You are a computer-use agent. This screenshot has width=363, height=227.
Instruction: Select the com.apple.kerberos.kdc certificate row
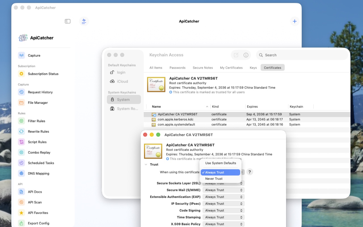click(247, 119)
